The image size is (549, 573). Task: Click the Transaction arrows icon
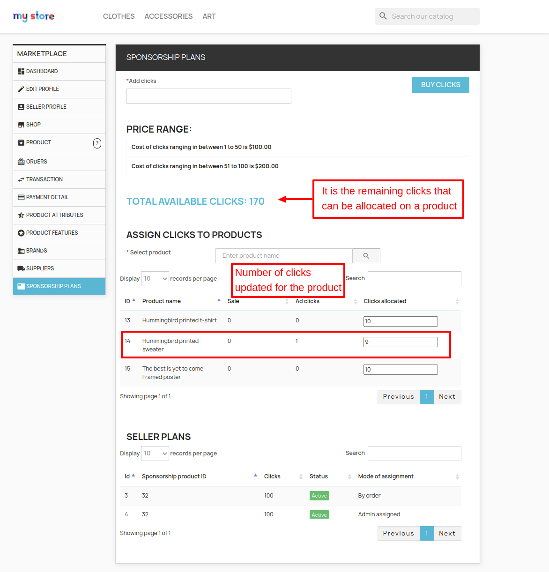(21, 179)
